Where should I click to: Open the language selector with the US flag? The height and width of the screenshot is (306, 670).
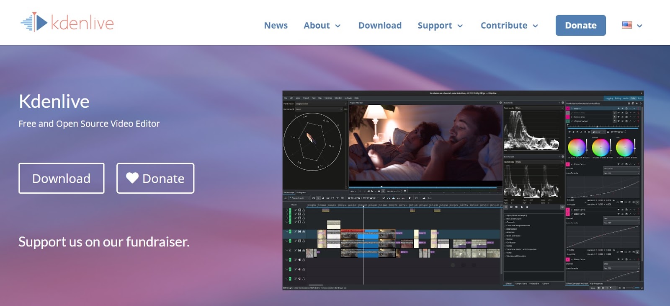(x=632, y=26)
